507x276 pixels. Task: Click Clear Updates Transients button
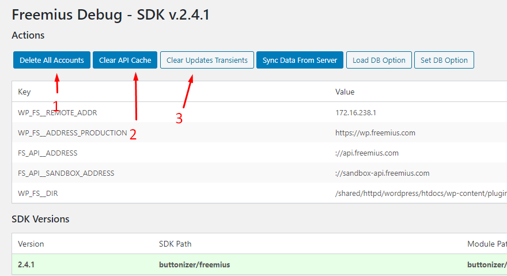click(x=207, y=60)
